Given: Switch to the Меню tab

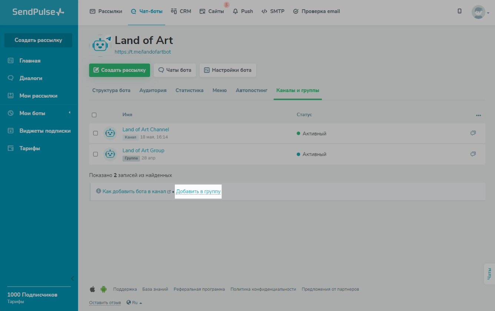Looking at the screenshot, I should pyautogui.click(x=220, y=90).
